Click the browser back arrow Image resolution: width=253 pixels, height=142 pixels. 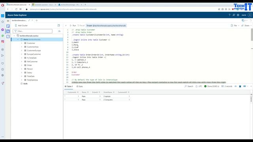pyautogui.click(x=8, y=9)
